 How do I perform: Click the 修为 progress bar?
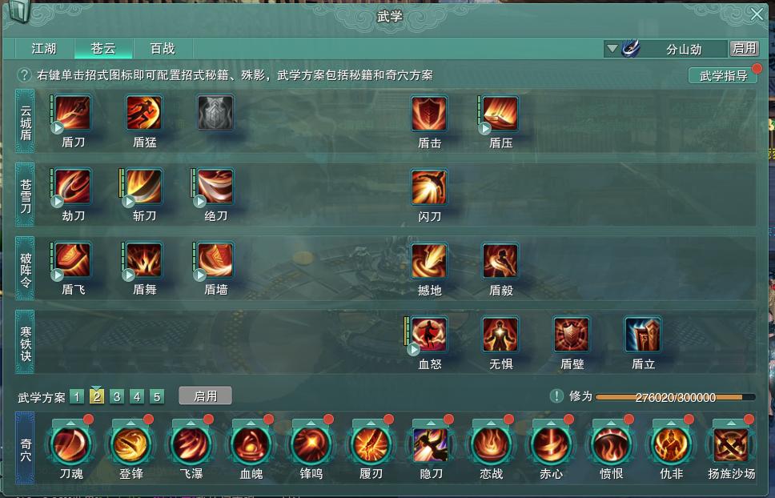click(x=675, y=397)
